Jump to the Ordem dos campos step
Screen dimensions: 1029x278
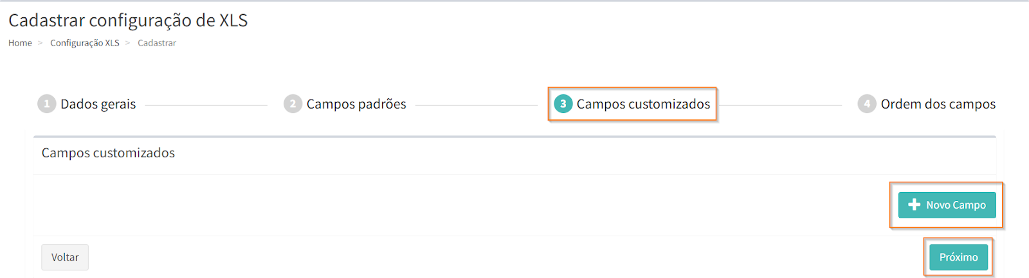938,104
